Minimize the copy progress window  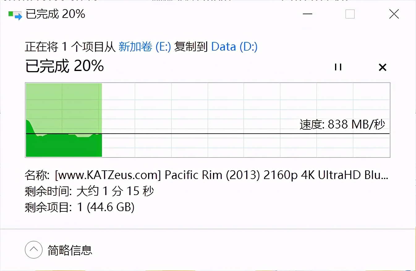307,14
